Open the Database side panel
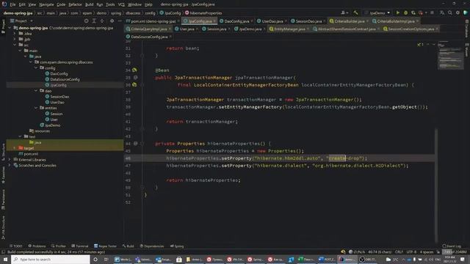The width and height of the screenshot is (470, 264). [x=467, y=29]
